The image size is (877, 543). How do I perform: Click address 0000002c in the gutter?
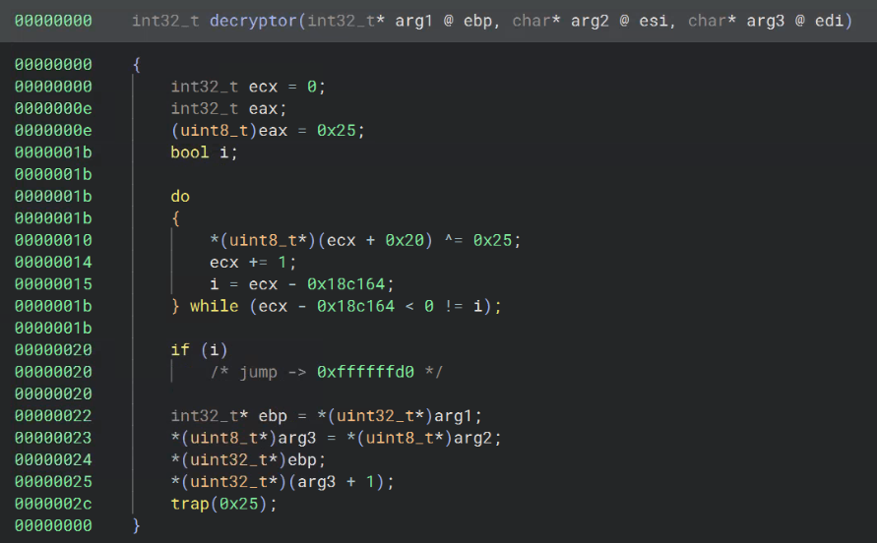(x=53, y=504)
